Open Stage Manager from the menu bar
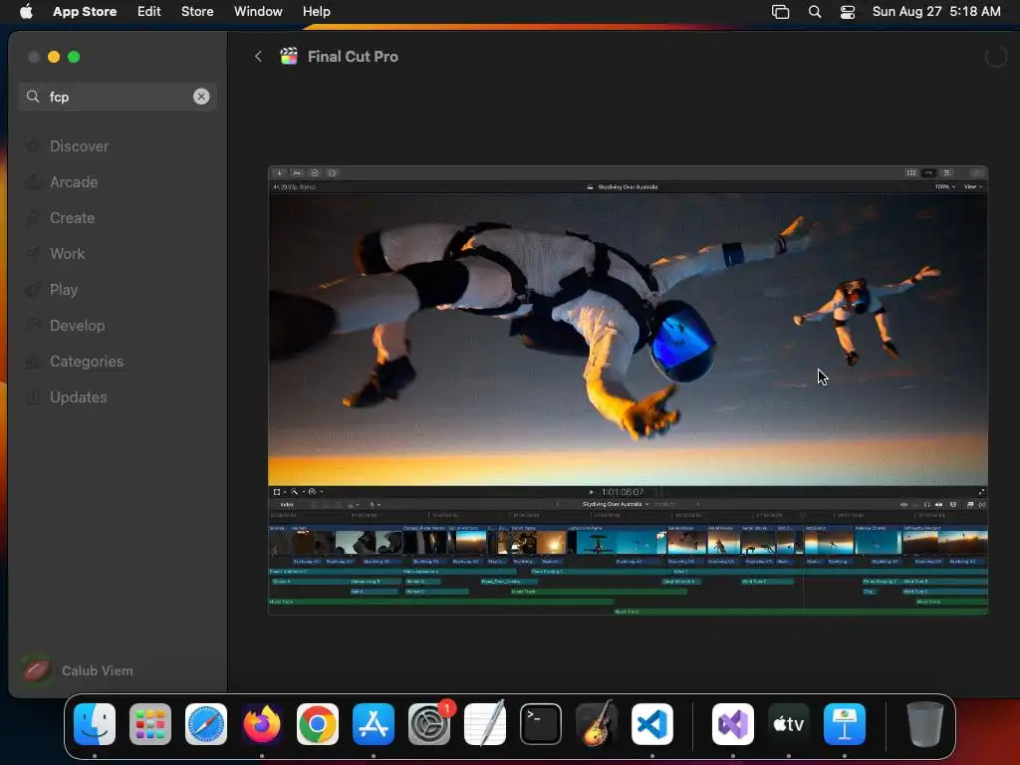 point(780,12)
